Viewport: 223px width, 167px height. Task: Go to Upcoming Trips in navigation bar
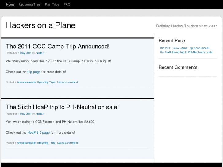point(29,5)
